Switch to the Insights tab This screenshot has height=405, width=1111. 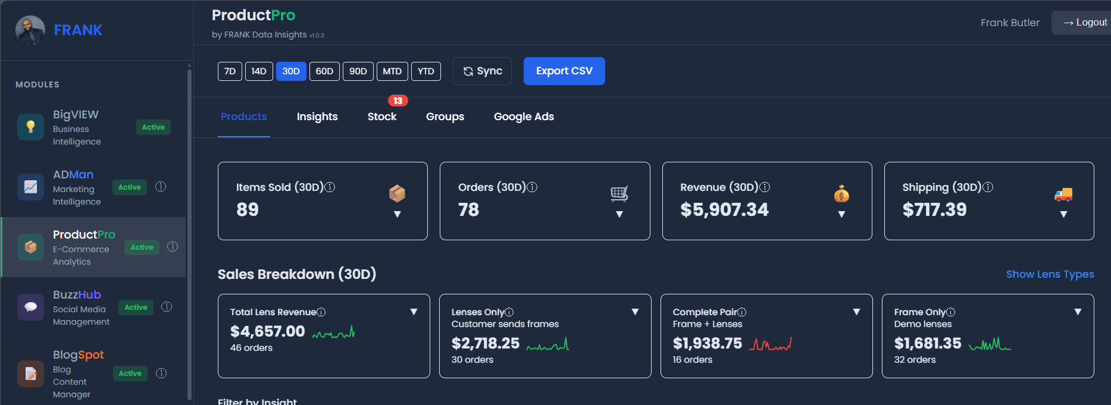click(x=317, y=117)
